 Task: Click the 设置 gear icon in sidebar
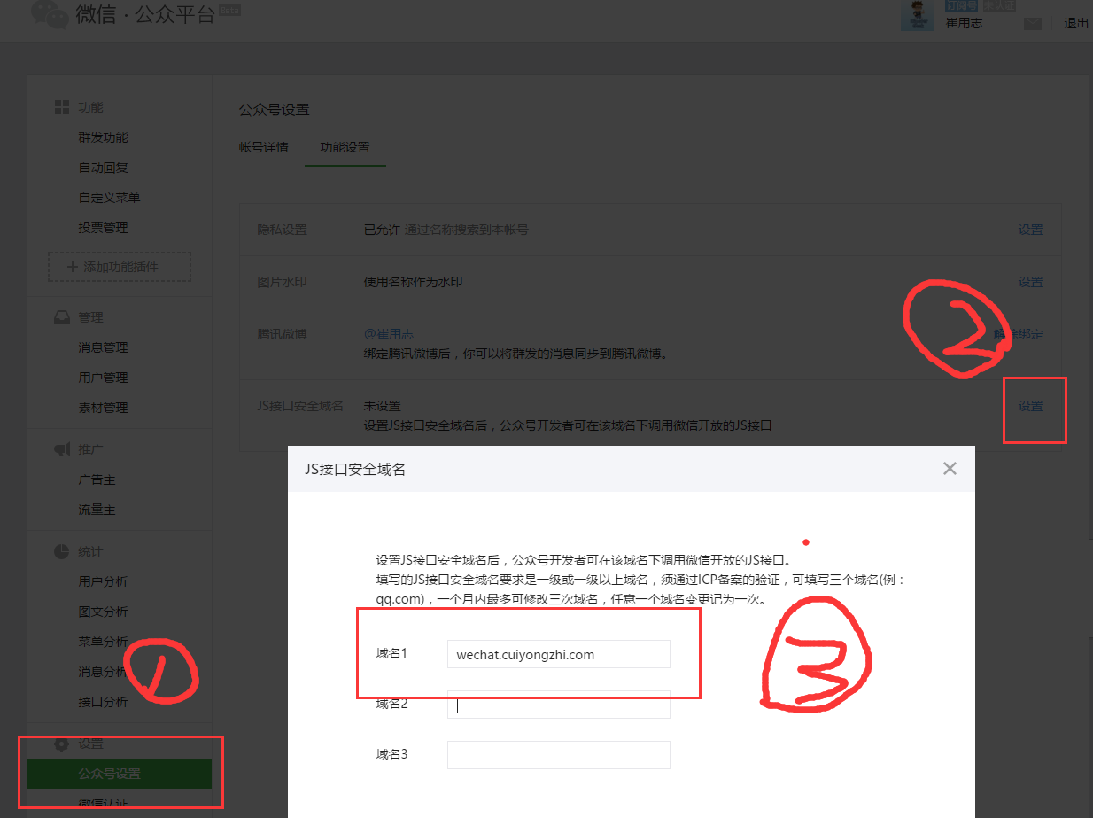62,744
